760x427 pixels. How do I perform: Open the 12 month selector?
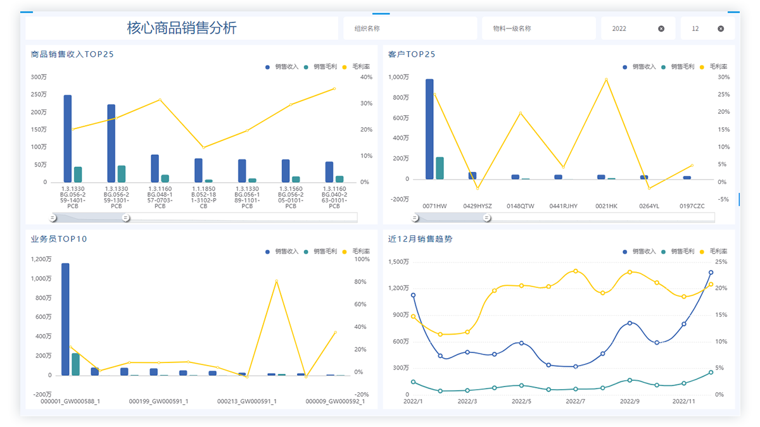[708, 28]
